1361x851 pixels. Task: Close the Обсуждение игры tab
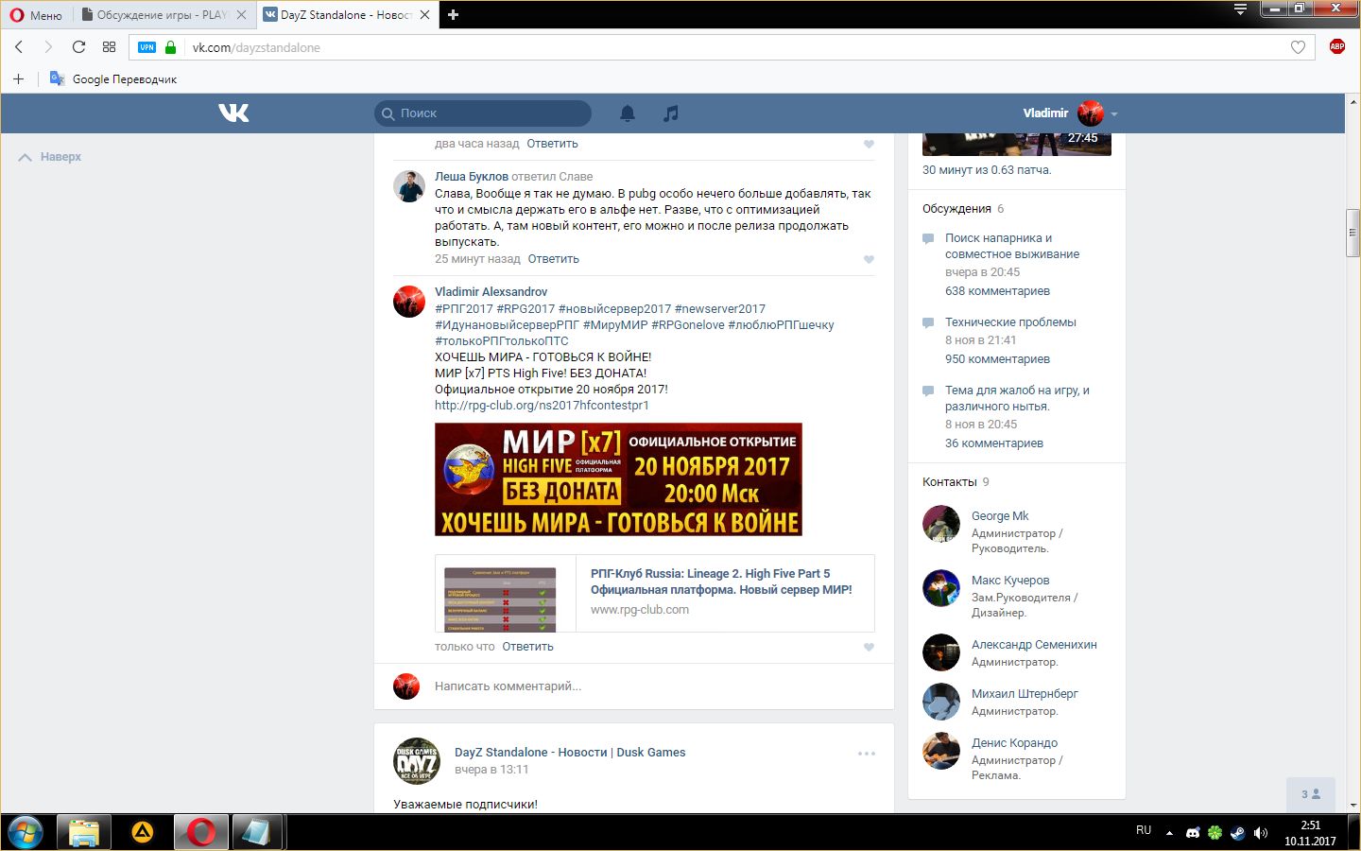click(242, 15)
